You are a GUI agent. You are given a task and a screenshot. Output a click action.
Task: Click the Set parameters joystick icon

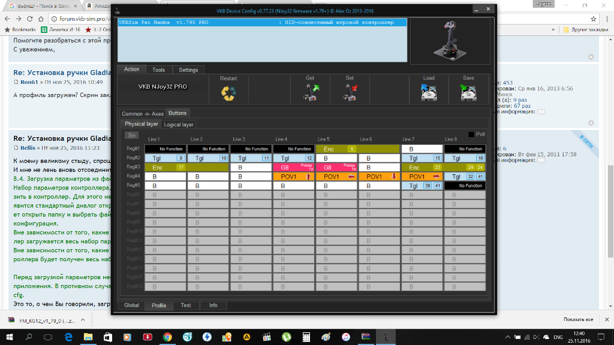tap(350, 93)
